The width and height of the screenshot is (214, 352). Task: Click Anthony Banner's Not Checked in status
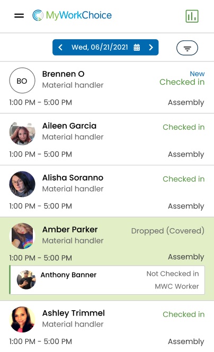(x=173, y=274)
